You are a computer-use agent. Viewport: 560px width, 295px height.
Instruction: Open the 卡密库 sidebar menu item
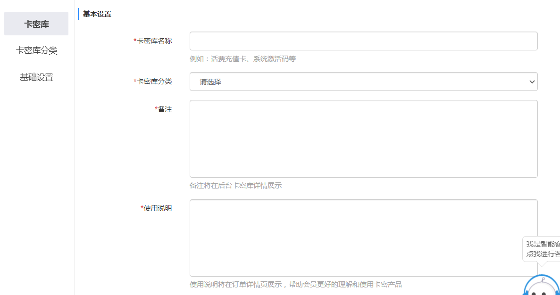tap(36, 24)
